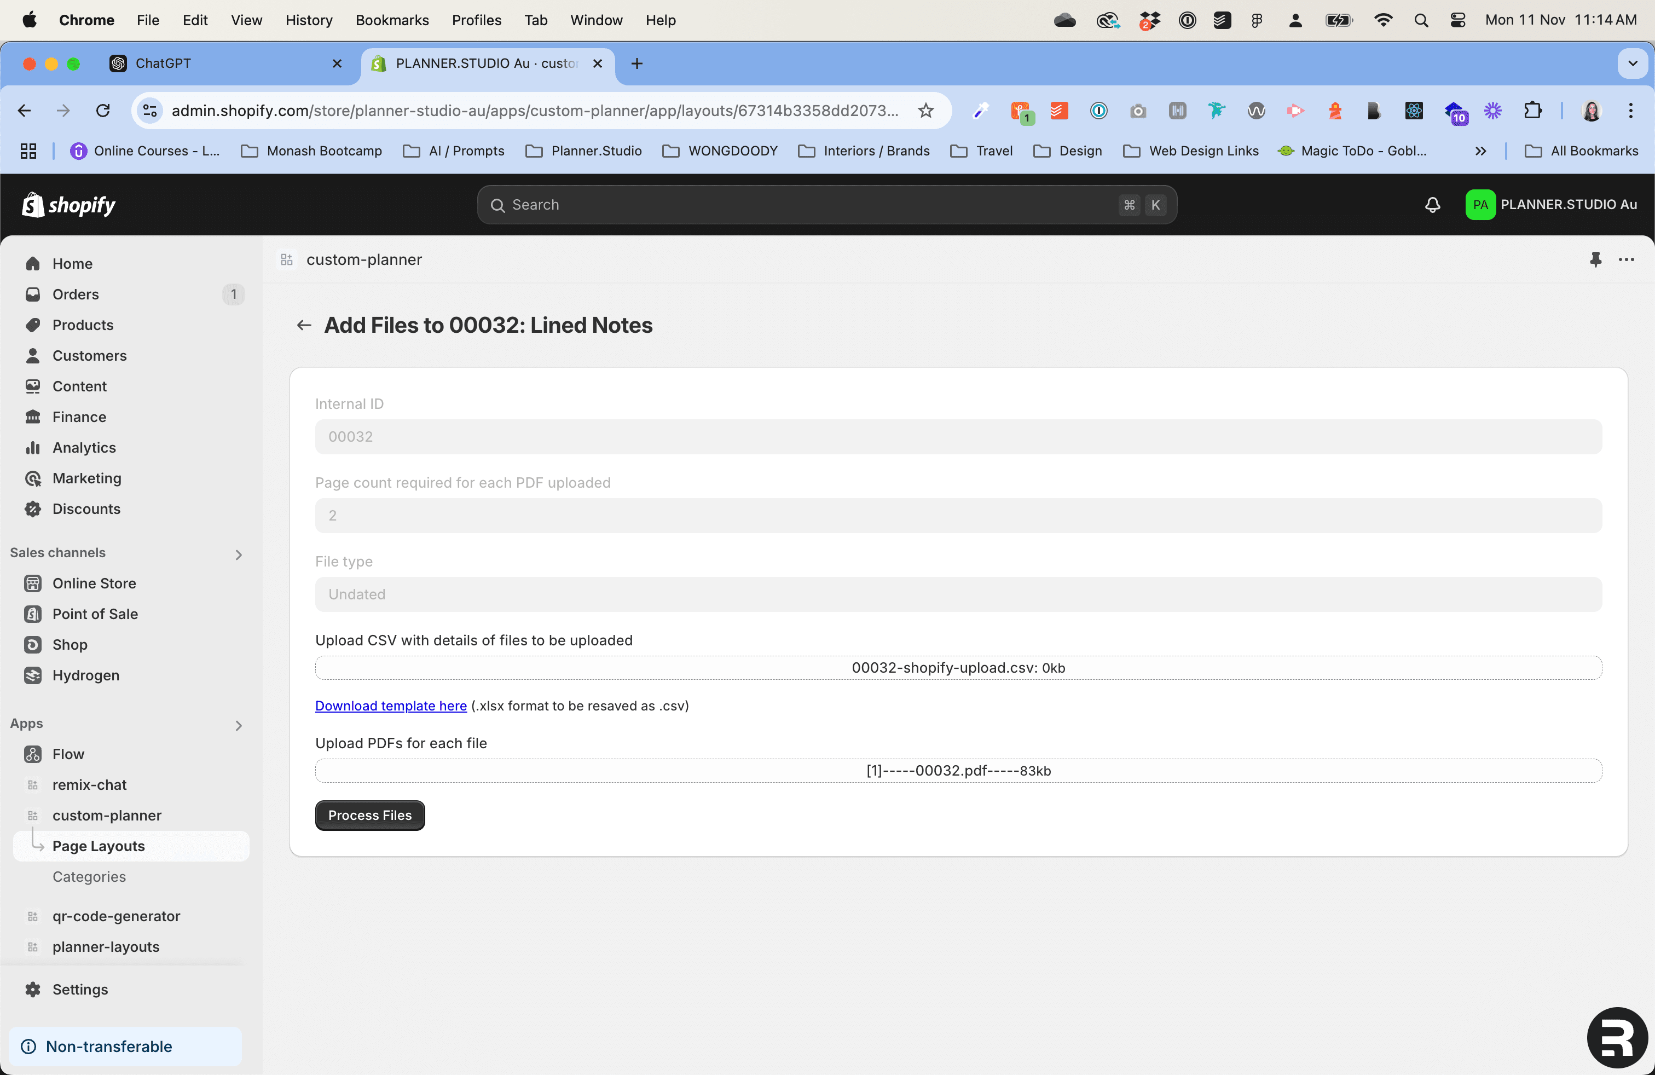Switch to the ChatGPT browser tab
Image resolution: width=1655 pixels, height=1075 pixels.
tap(209, 63)
